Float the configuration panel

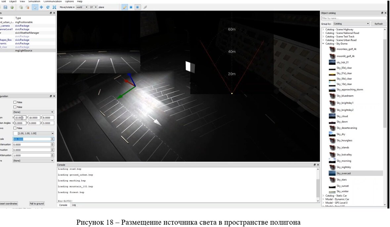coord(51,96)
